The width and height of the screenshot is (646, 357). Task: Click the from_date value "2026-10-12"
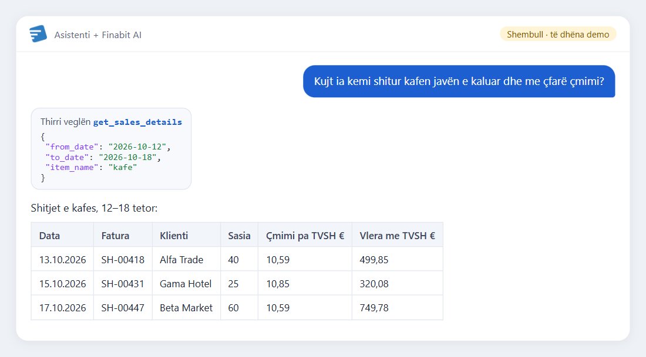tap(137, 147)
